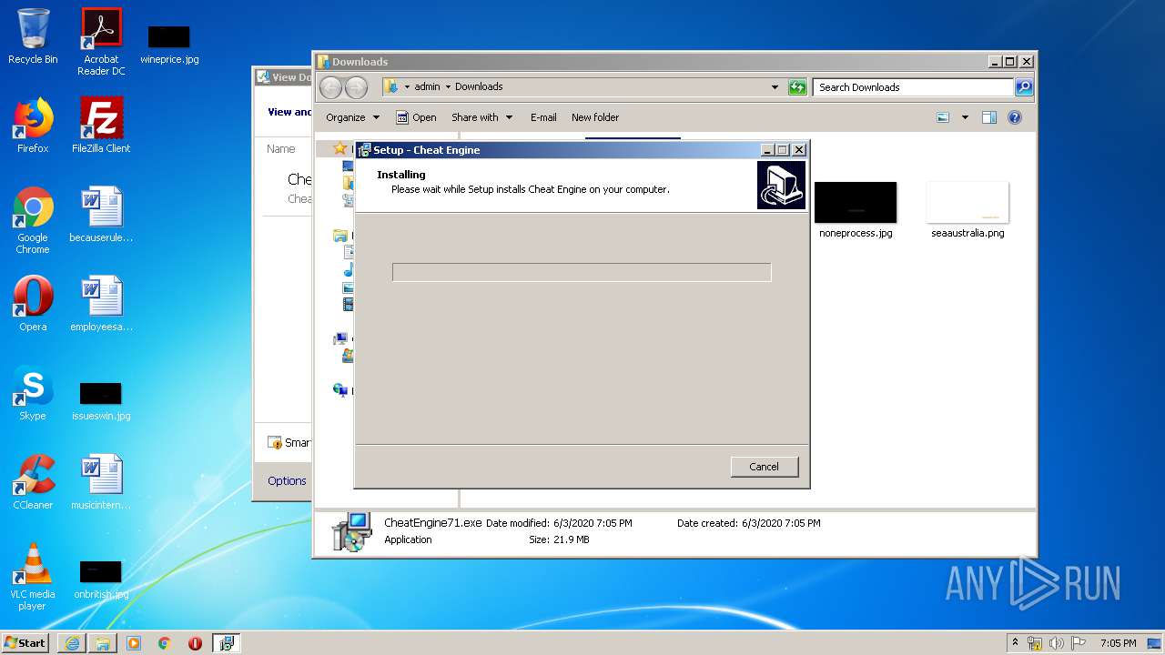1165x655 pixels.
Task: Click New folder in Explorer toolbar
Action: coord(595,117)
